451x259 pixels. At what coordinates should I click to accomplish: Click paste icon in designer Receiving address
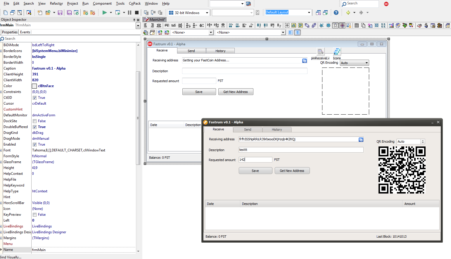pos(305,61)
